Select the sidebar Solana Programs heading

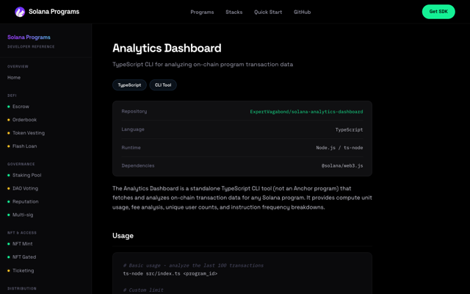(x=29, y=37)
